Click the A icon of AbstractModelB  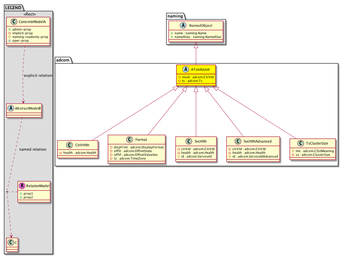11,108
